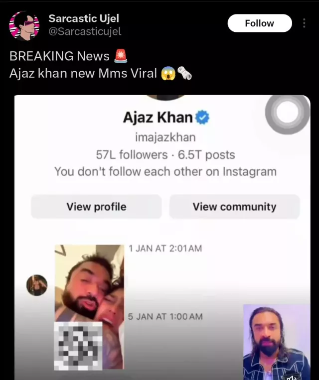Click the Sarcastic Ujel display name
This screenshot has height=380, width=319.
tap(84, 18)
